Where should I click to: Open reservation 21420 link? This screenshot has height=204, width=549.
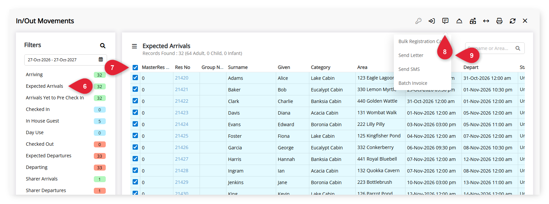[x=182, y=78]
